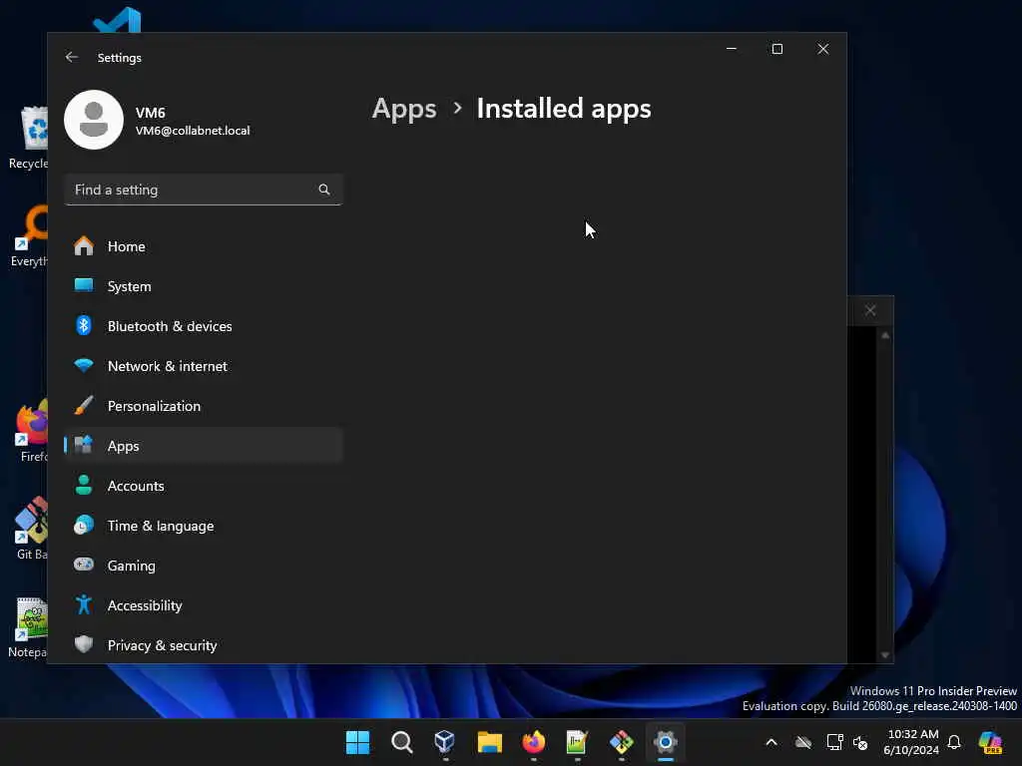Screen dimensions: 1022x766
Task: Open Gaming settings
Action: [204, 566]
